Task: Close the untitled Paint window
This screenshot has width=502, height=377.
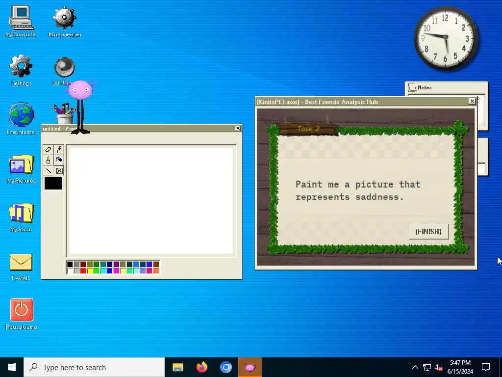Action: (238, 128)
